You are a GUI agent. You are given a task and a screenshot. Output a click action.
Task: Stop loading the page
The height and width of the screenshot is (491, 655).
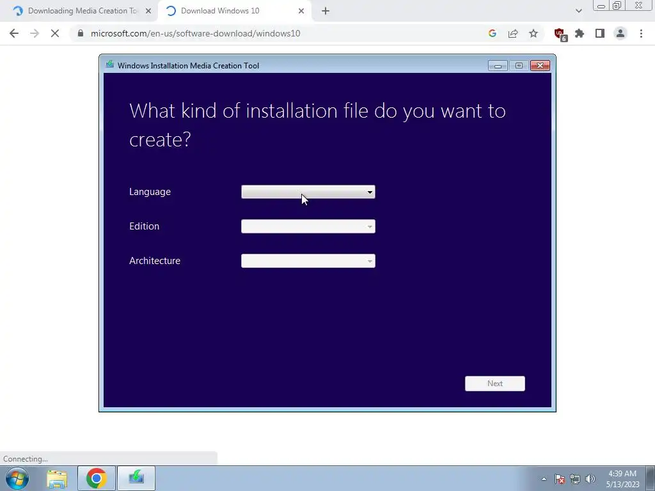pyautogui.click(x=55, y=33)
